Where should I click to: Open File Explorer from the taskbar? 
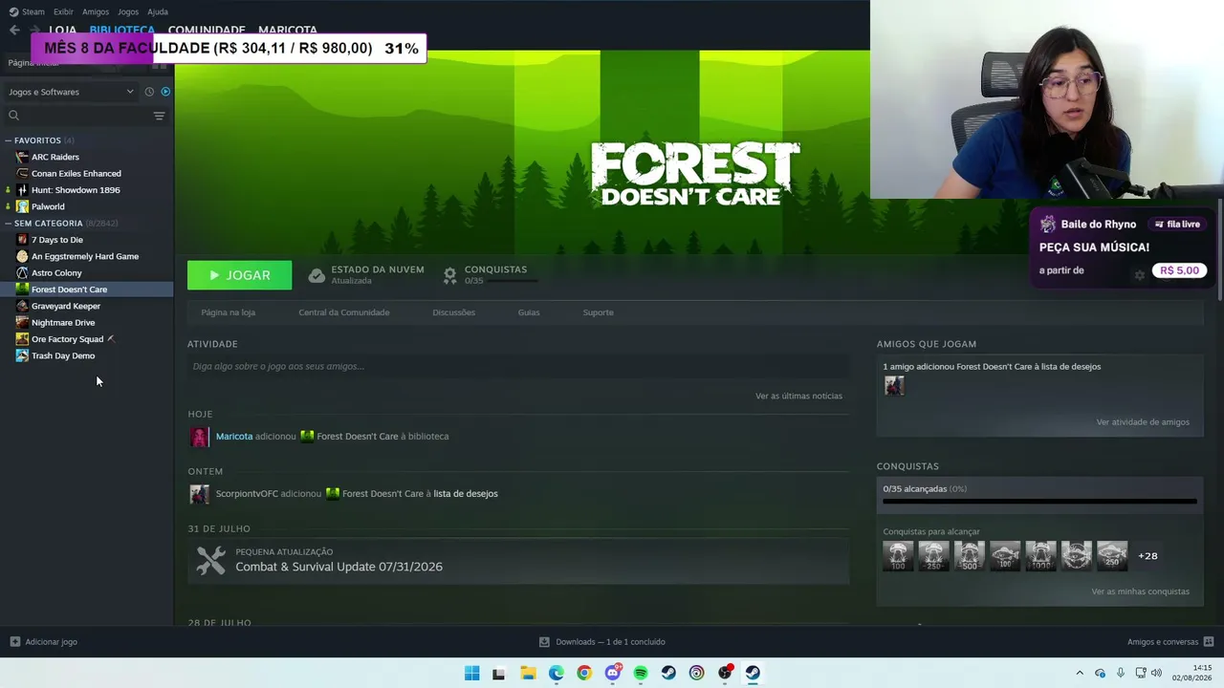528,673
